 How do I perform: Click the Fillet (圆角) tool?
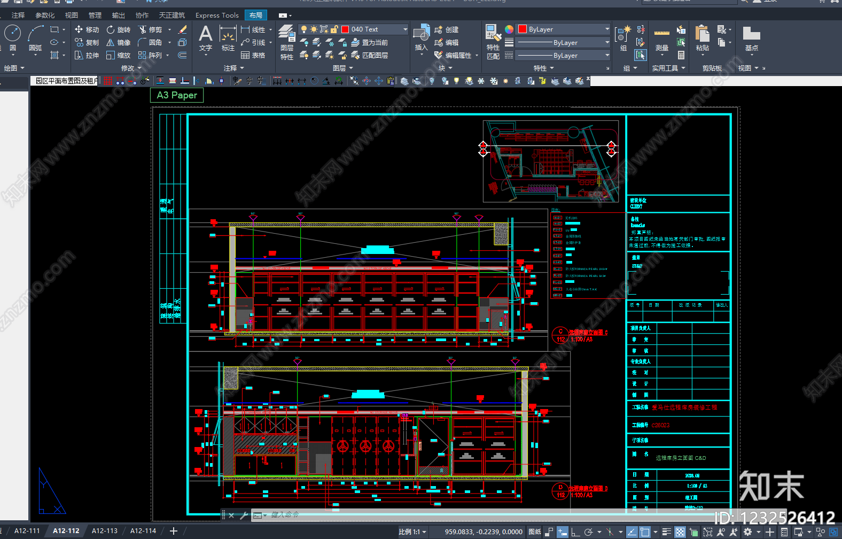(150, 42)
